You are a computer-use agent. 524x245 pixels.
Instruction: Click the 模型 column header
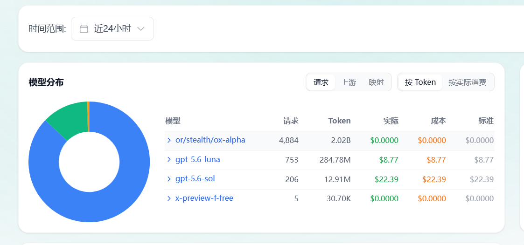[x=173, y=121]
